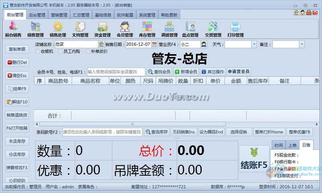Click the horizontal scrollbar thumb under the table

(132, 124)
